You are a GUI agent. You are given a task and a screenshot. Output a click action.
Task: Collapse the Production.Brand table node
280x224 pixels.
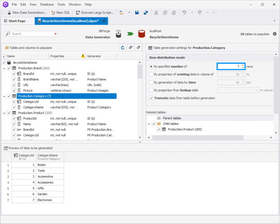(x=4, y=68)
